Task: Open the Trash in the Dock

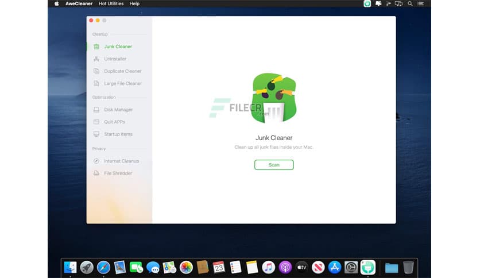Action: coord(408,267)
